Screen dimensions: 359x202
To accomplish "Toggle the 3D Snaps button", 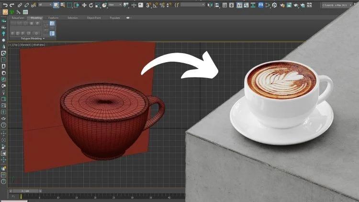I will tap(148, 5).
